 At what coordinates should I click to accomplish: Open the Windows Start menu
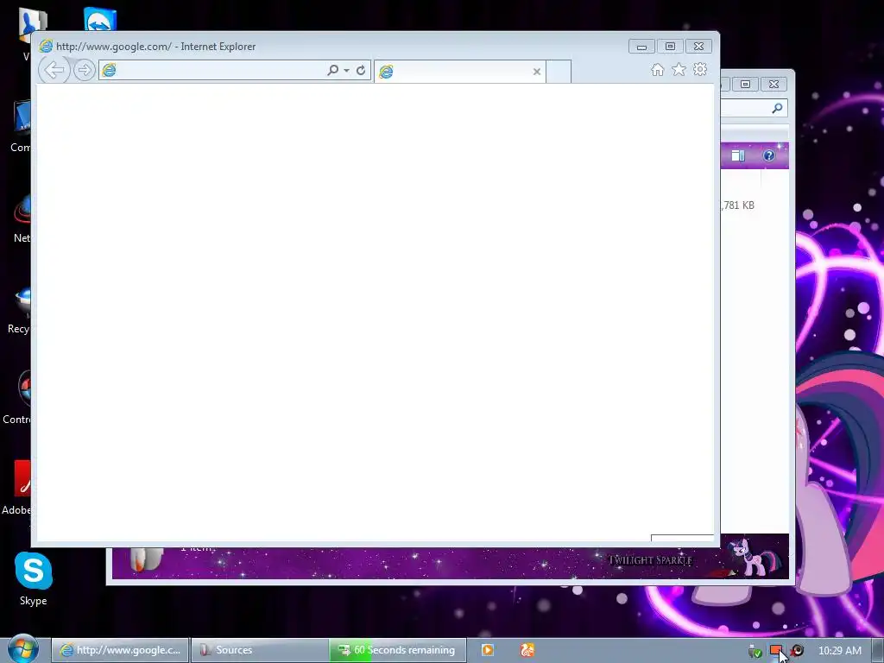[x=22, y=649]
